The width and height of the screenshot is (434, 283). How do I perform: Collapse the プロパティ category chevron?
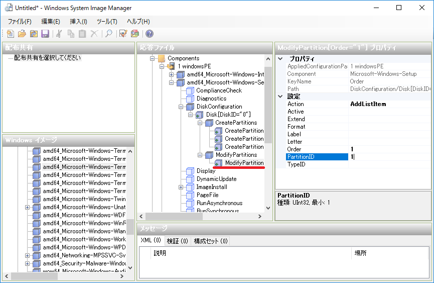pyautogui.click(x=280, y=59)
